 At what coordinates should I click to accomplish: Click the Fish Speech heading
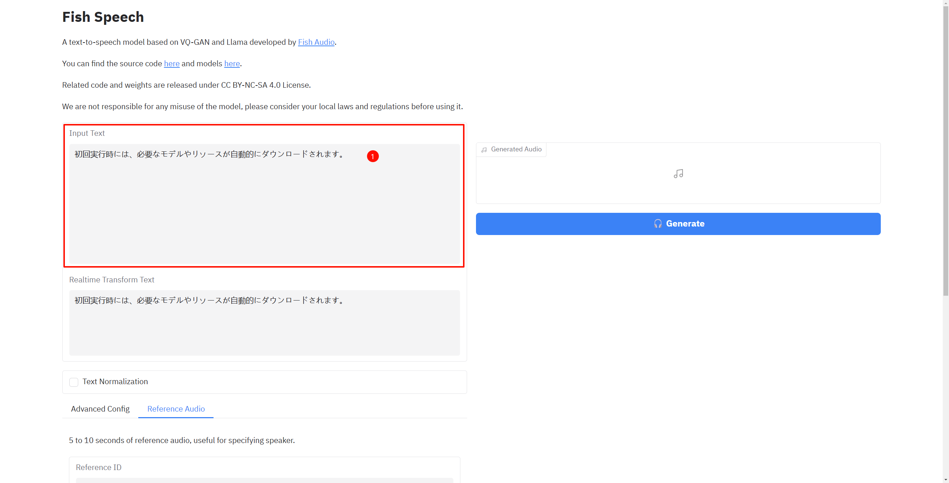103,17
